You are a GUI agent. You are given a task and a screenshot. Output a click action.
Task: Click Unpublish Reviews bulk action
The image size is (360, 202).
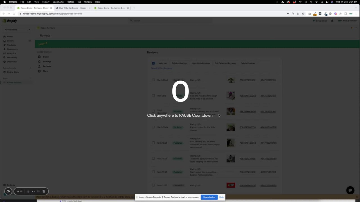click(201, 63)
